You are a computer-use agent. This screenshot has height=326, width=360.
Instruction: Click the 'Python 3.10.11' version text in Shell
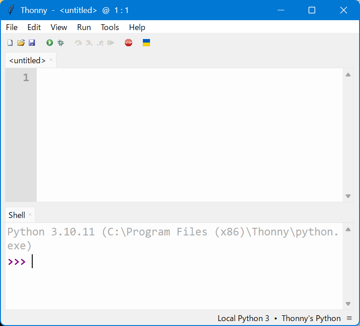click(51, 232)
